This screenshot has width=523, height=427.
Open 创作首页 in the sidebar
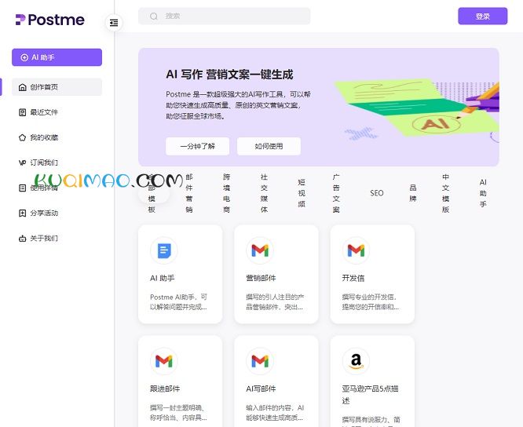click(x=57, y=87)
